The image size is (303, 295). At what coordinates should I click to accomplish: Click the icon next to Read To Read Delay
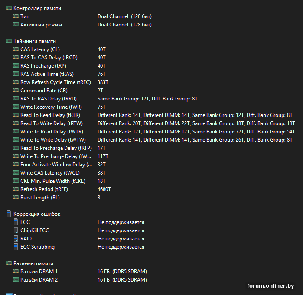tap(16, 115)
